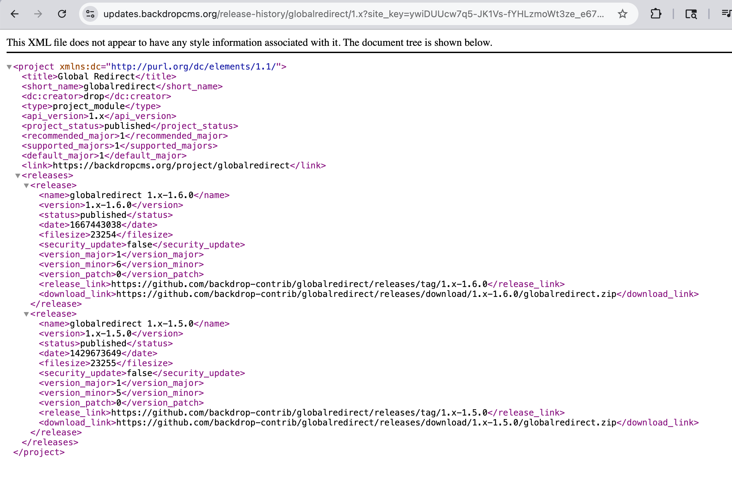Click the xmlns purl.org namespace URL
This screenshot has height=493, width=732.
[193, 67]
